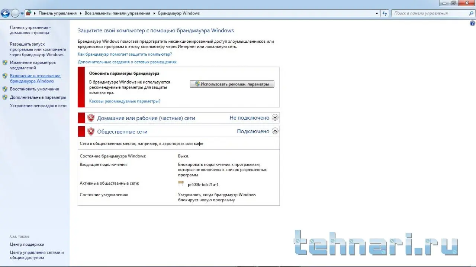Screen dimensions: 476x267
Task: Open recent pages dropdown next to Forward arrow
Action: click(22, 13)
